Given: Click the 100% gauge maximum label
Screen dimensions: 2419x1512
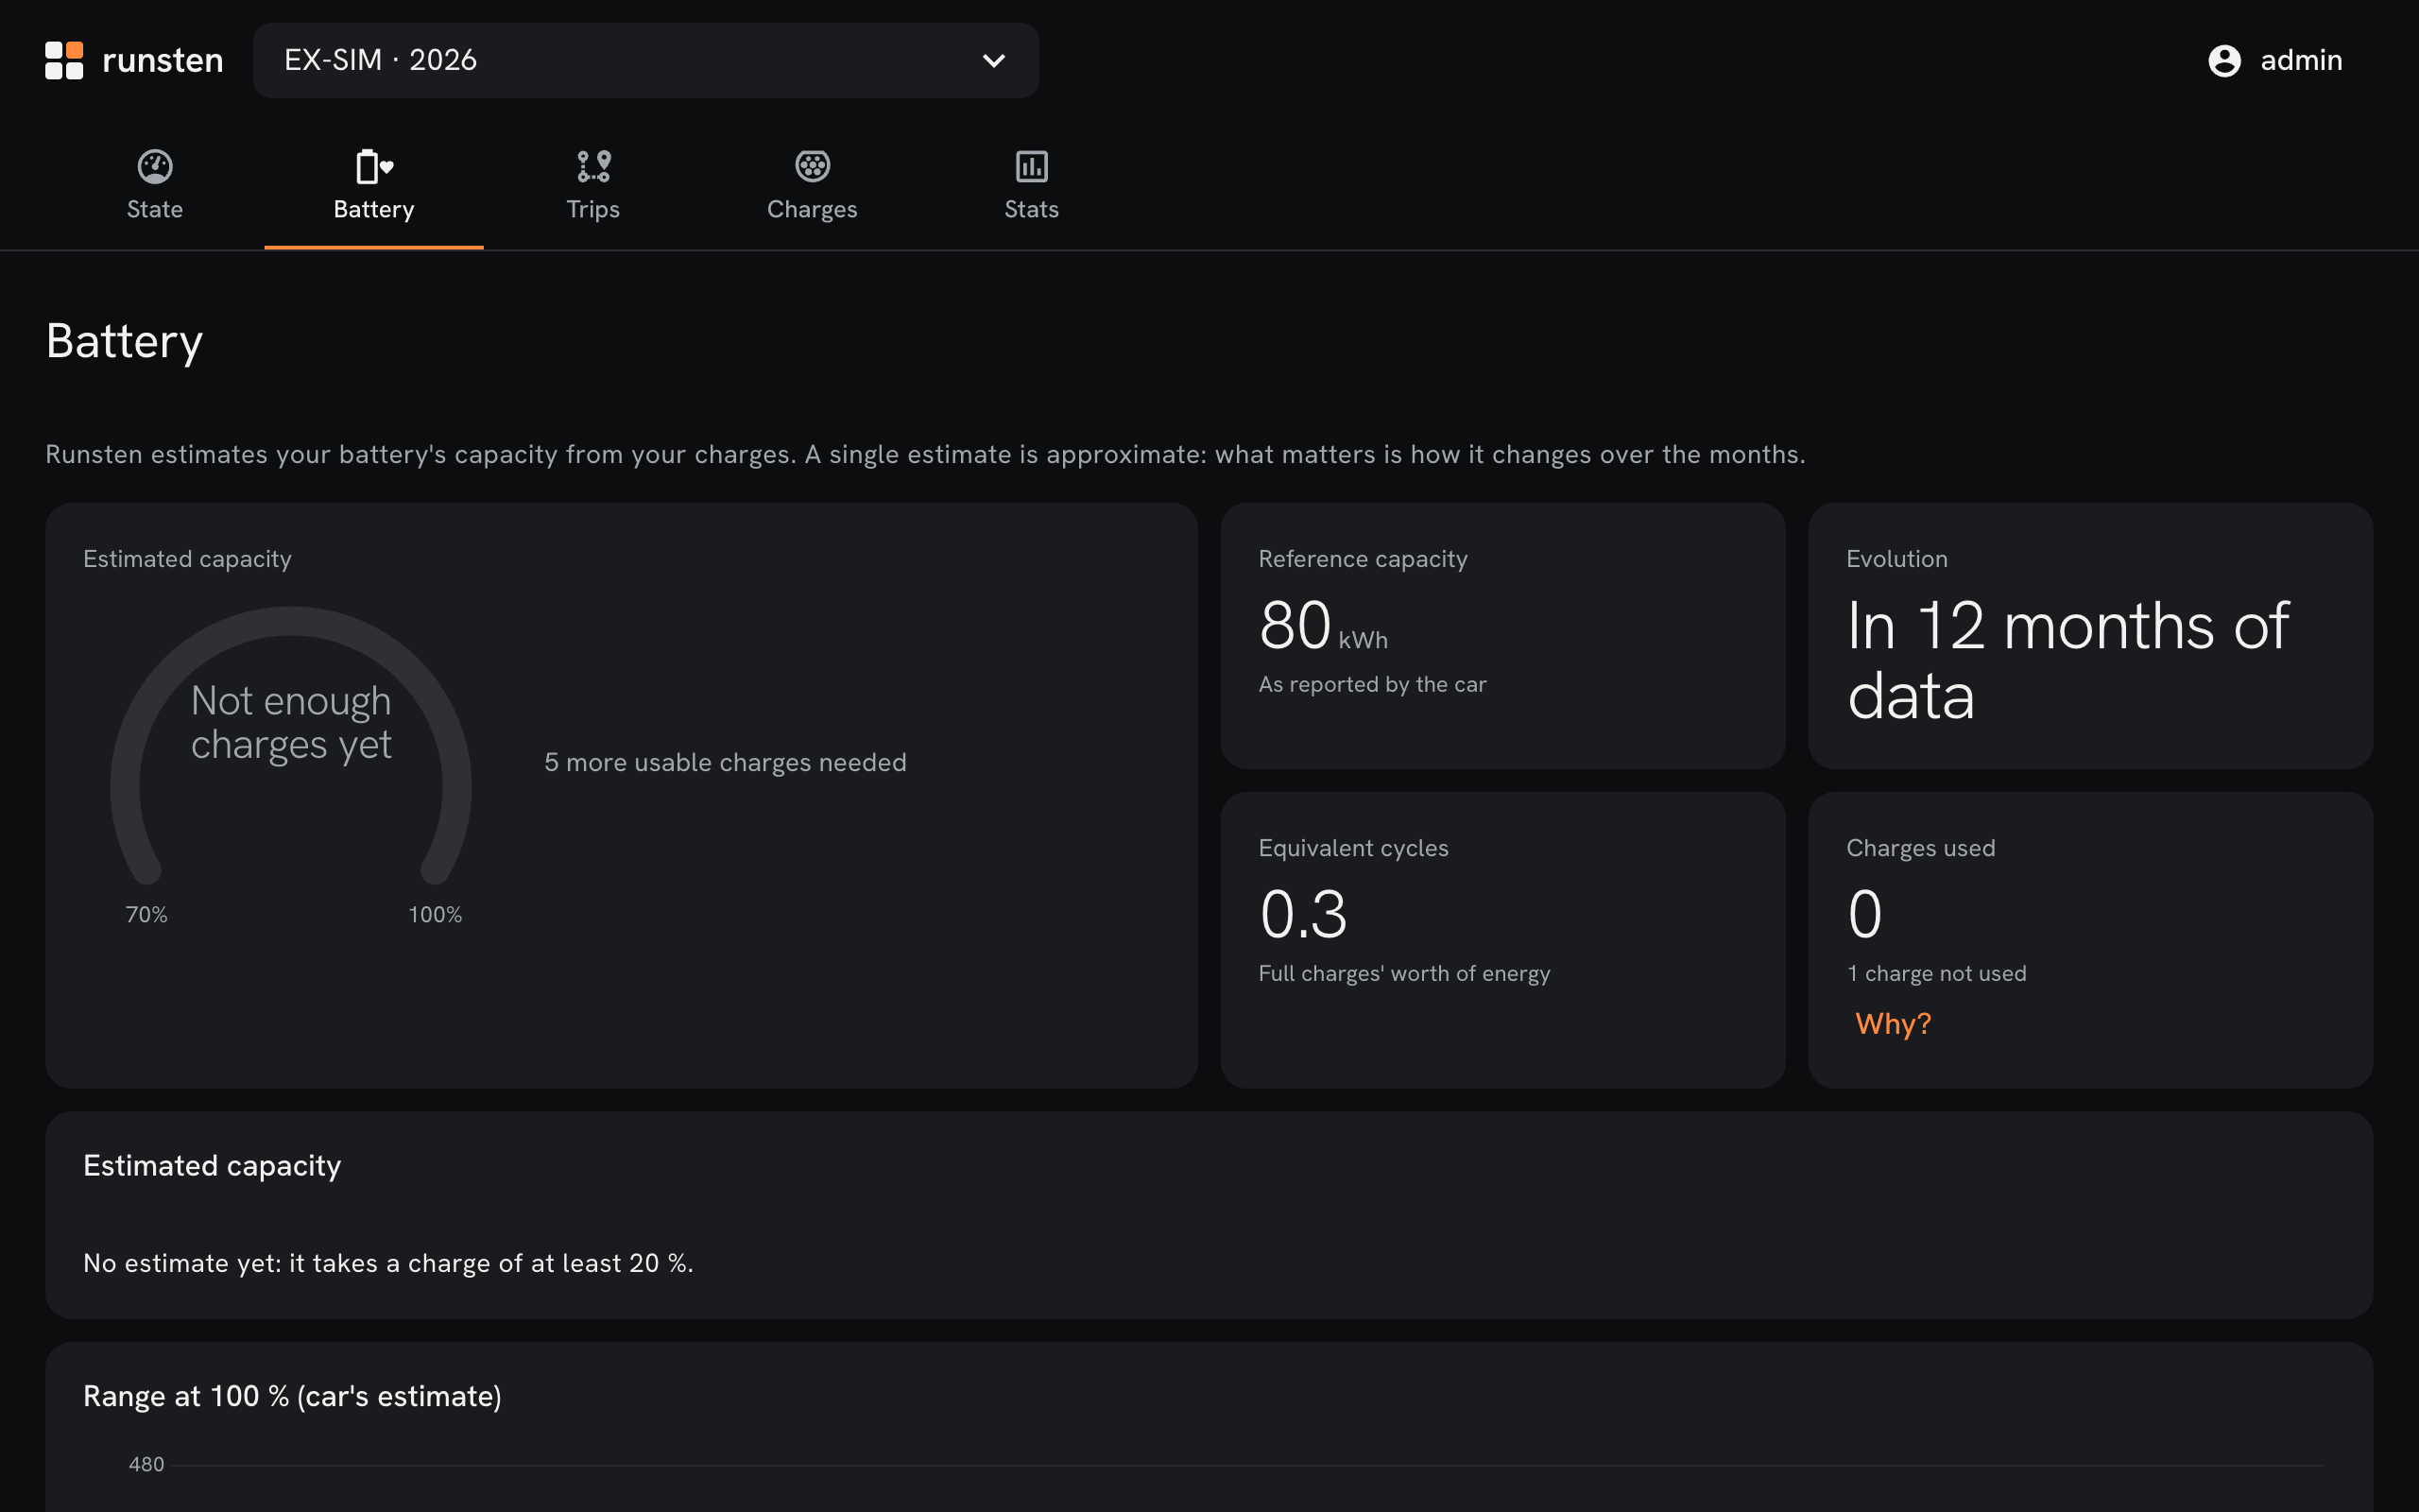Looking at the screenshot, I should (x=435, y=915).
